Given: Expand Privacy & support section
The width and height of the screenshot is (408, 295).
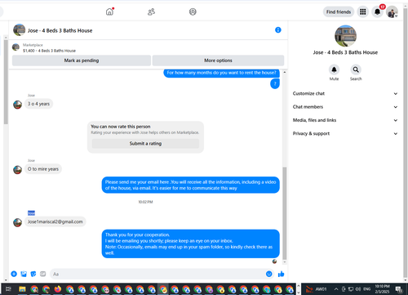Looking at the screenshot, I should click(345, 133).
